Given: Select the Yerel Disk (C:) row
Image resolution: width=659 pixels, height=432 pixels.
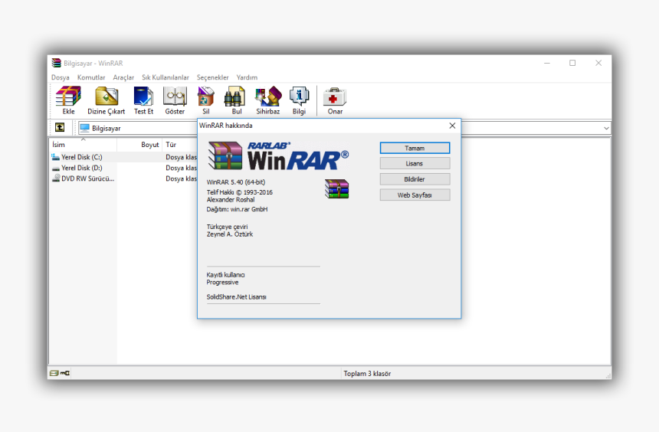Looking at the screenshot, I should (x=123, y=157).
